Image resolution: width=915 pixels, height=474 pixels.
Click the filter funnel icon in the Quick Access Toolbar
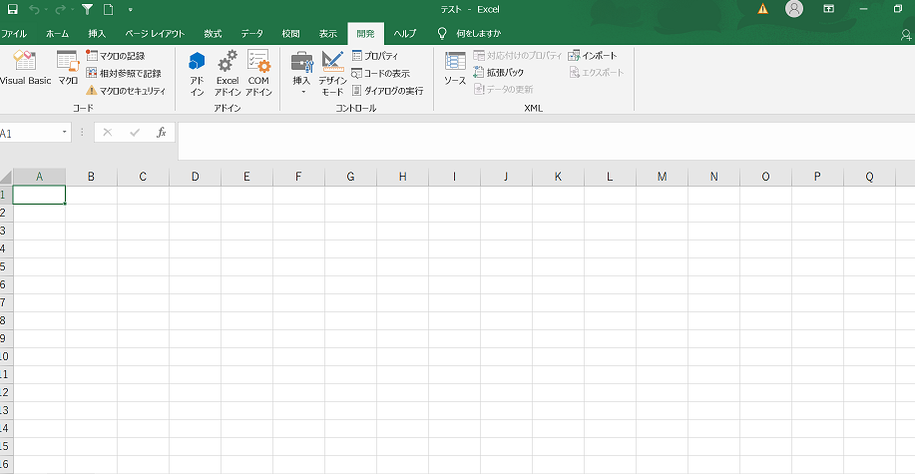87,9
